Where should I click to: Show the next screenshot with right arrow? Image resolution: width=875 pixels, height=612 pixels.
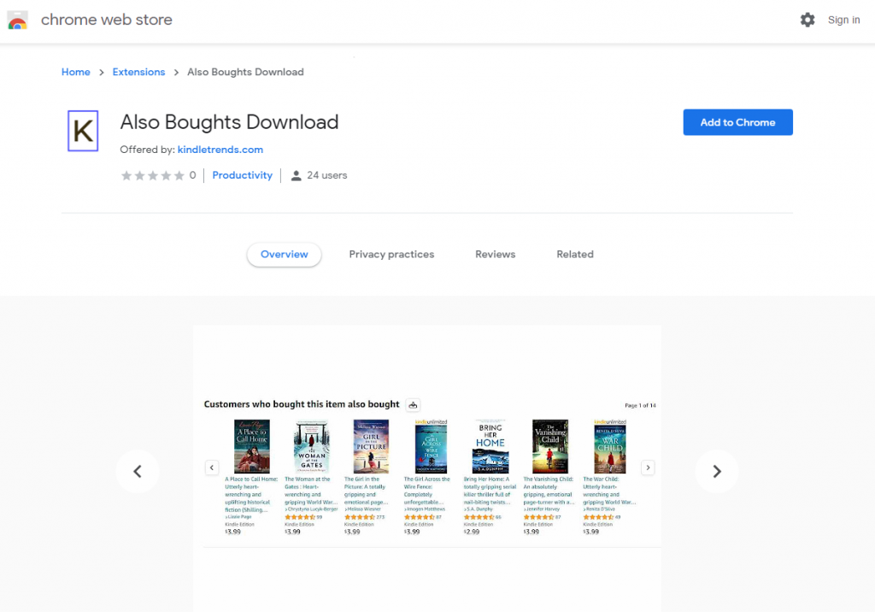[717, 471]
